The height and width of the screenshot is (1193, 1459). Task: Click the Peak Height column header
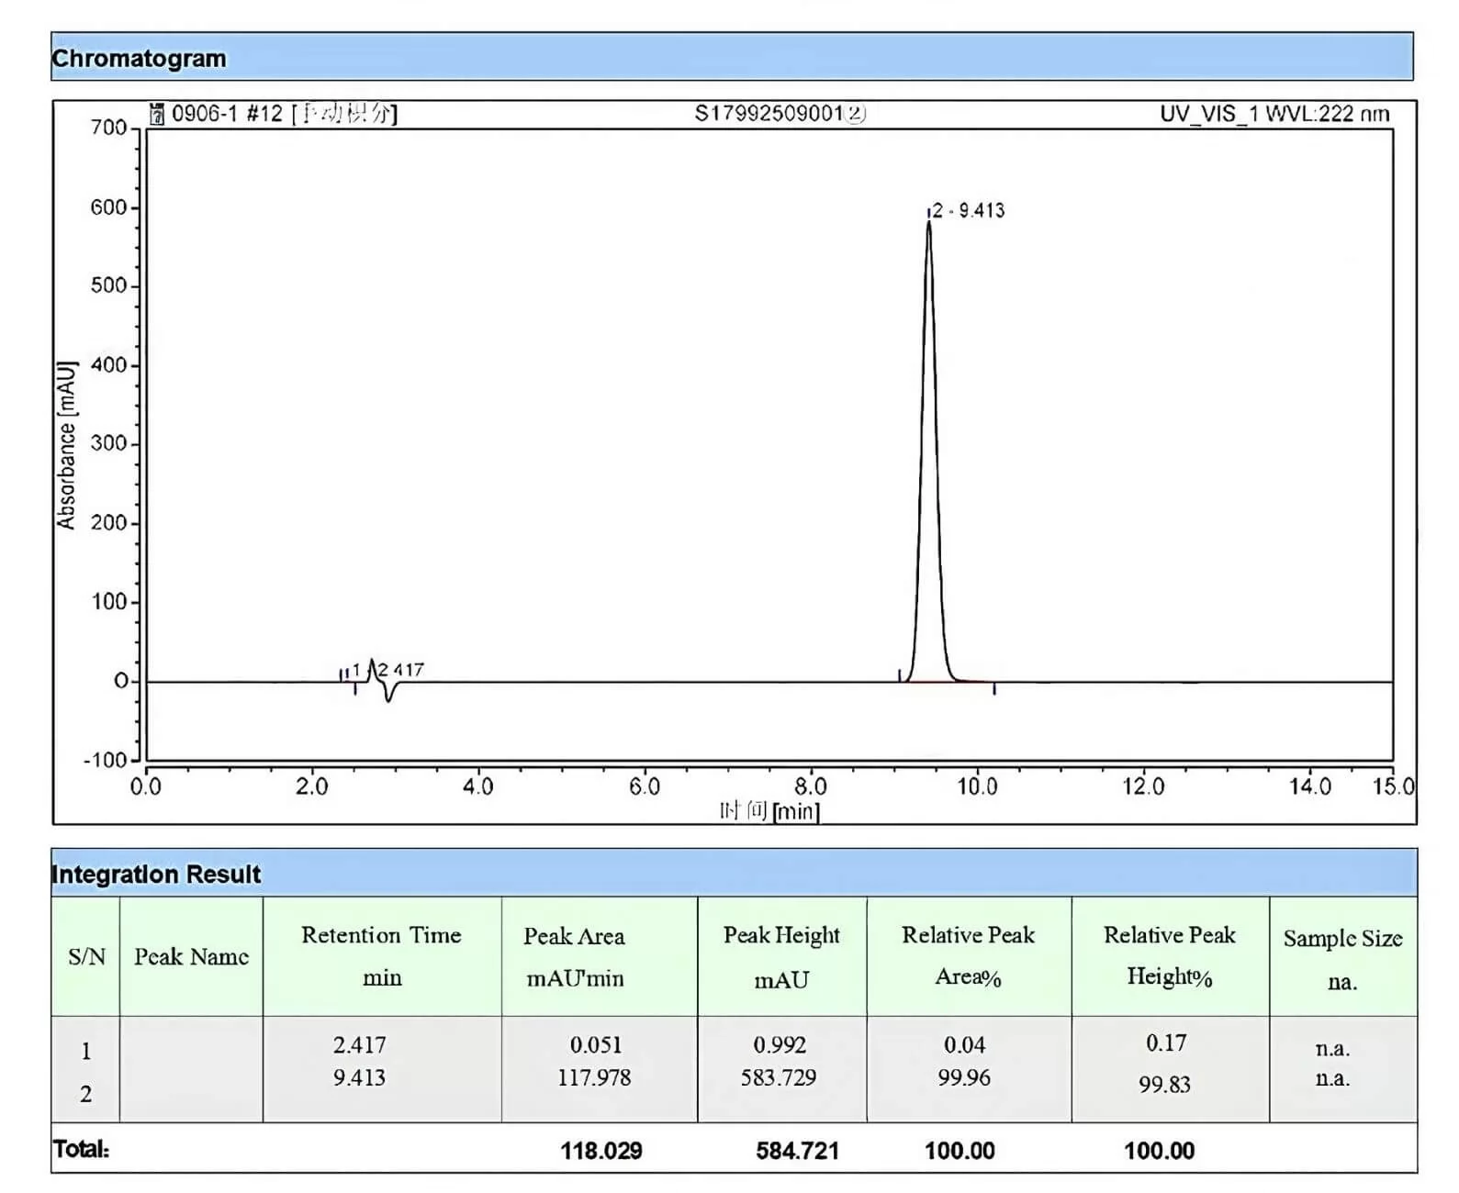781,956
